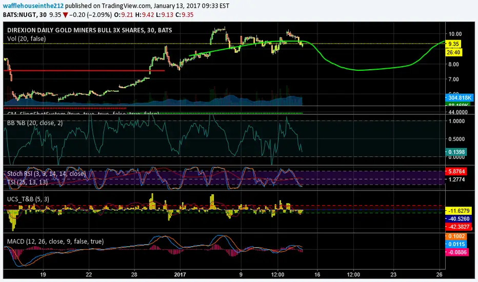Click the 44.0000 axis label
The height and width of the screenshot is (282, 478).
coord(458,112)
